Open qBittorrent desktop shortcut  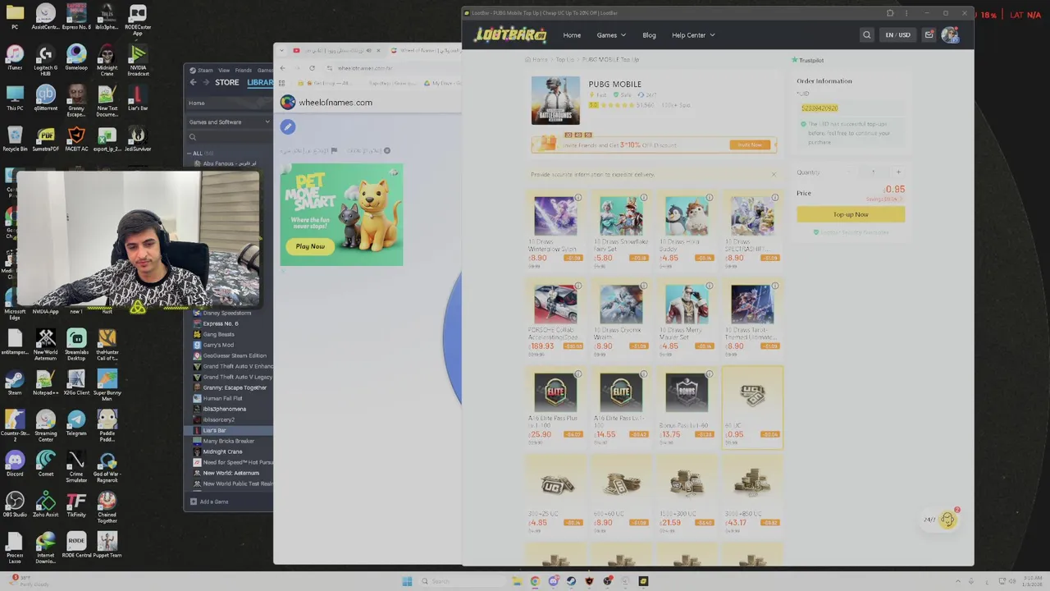(45, 98)
